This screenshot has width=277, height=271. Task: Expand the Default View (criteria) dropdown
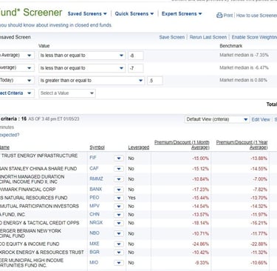pyautogui.click(x=217, y=119)
